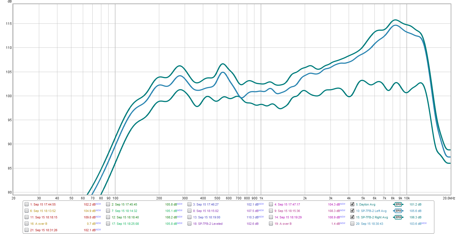457x234 pixels.
Task: Click 105.8 dB value of trace 2
Action: [x=171, y=205]
